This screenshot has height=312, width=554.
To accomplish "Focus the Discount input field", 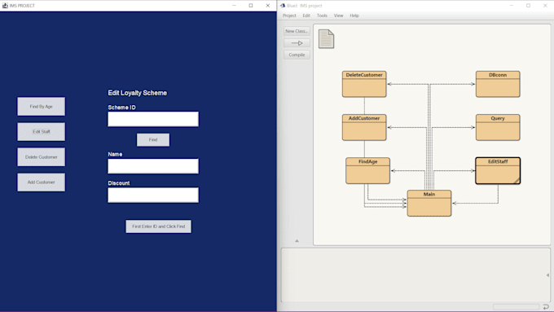I will click(x=153, y=195).
